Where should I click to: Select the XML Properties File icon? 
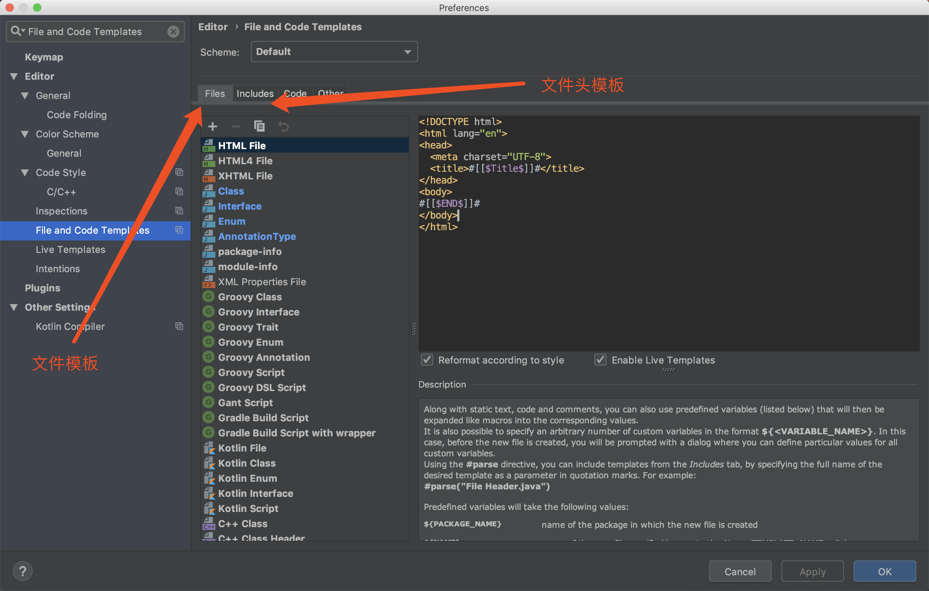[209, 282]
